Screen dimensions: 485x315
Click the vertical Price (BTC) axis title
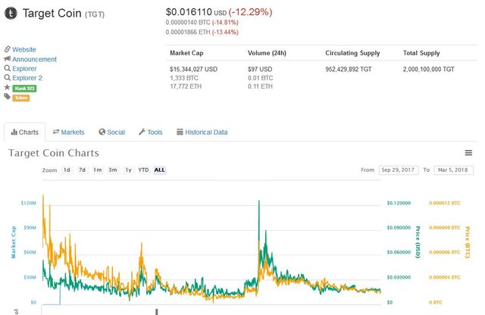tap(468, 242)
